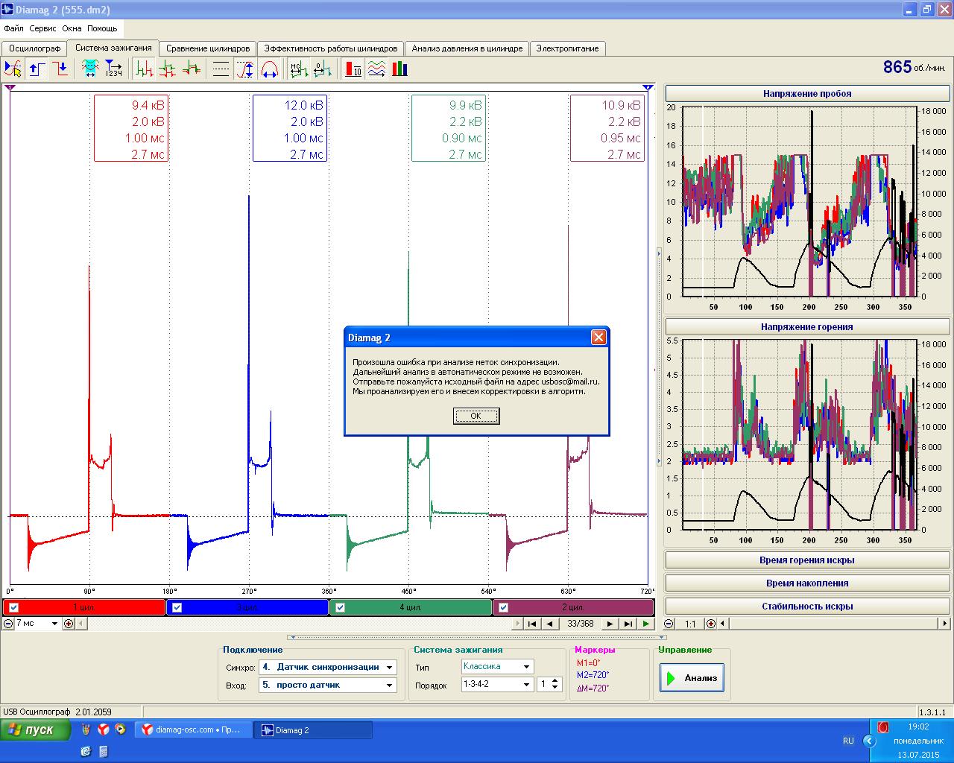Open the wavy trend lines icon

[377, 69]
